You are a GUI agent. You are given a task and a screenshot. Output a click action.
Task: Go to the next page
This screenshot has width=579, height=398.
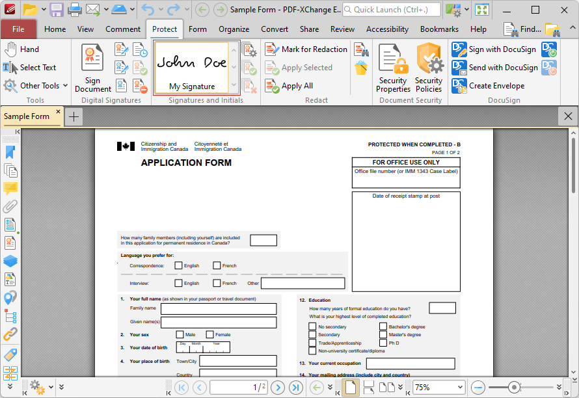click(278, 388)
